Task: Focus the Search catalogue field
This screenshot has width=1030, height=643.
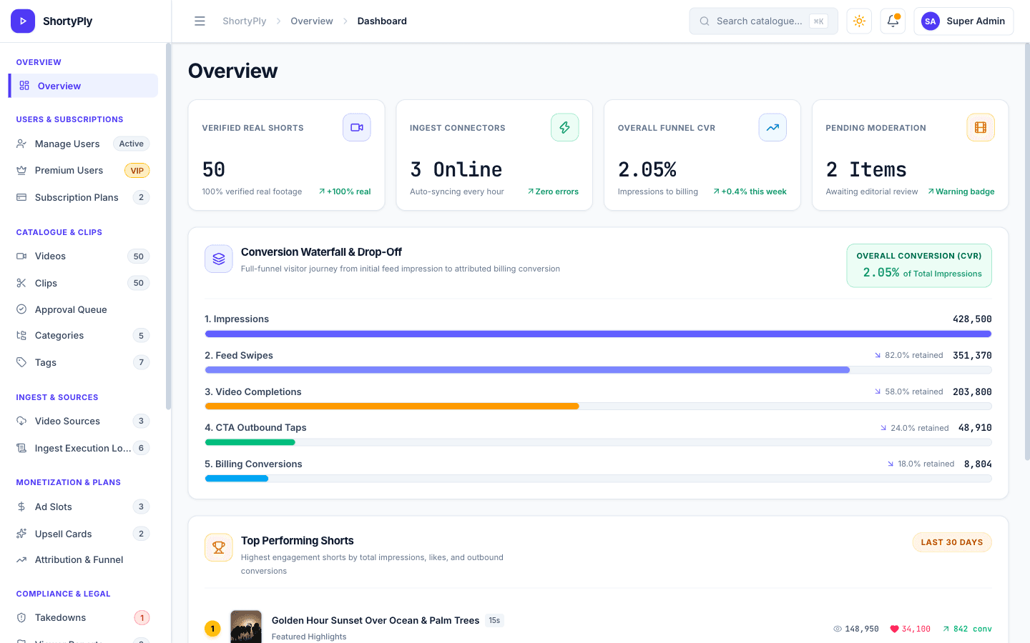Action: tap(763, 21)
